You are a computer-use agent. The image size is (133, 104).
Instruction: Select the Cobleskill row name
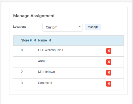[45, 83]
